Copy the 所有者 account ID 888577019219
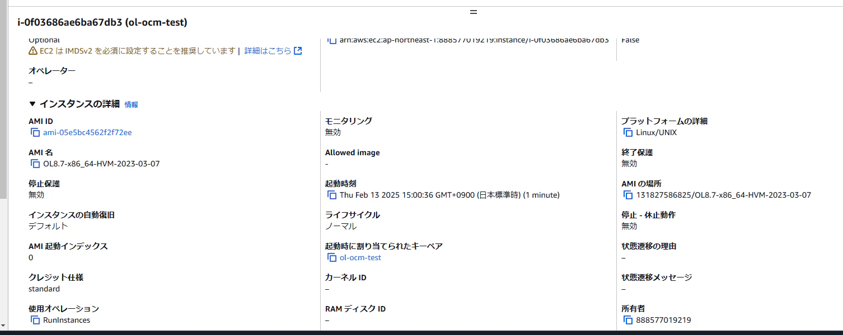The height and width of the screenshot is (335, 843). click(628, 320)
